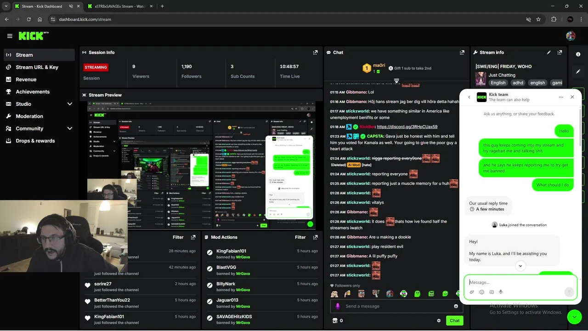Click the purple microphone icon in chat input
This screenshot has height=331, width=588.
point(338,306)
